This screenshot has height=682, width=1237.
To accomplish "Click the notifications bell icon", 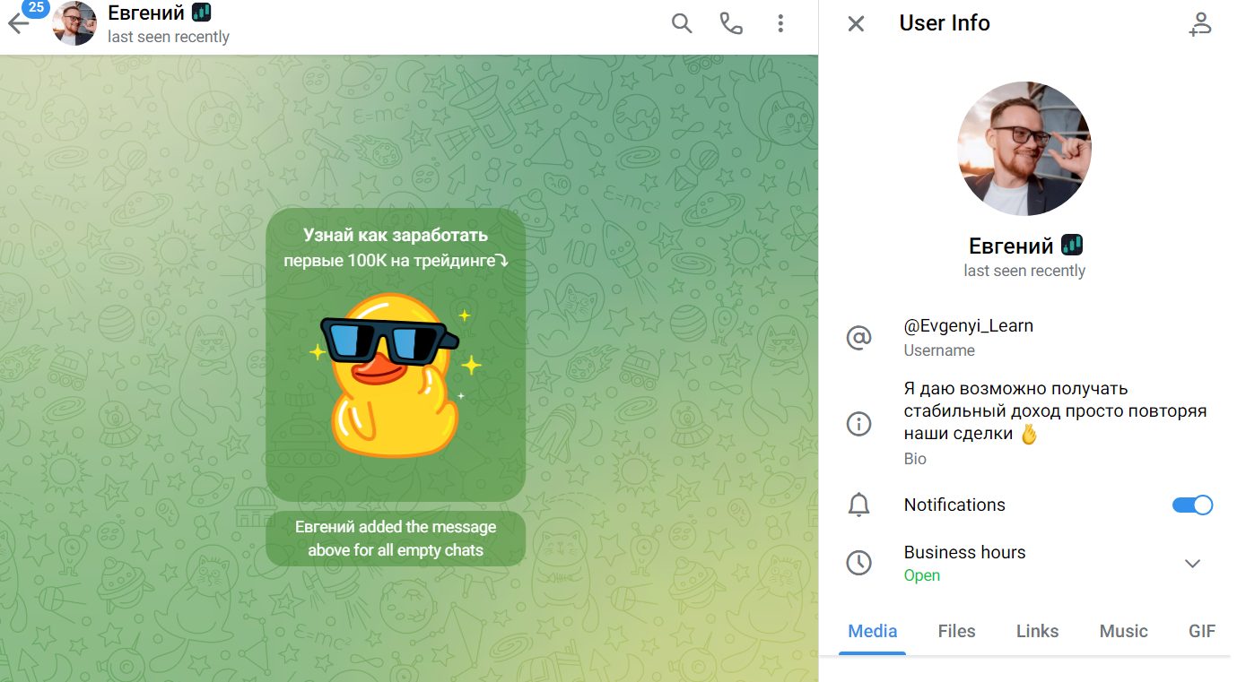I will pos(858,505).
